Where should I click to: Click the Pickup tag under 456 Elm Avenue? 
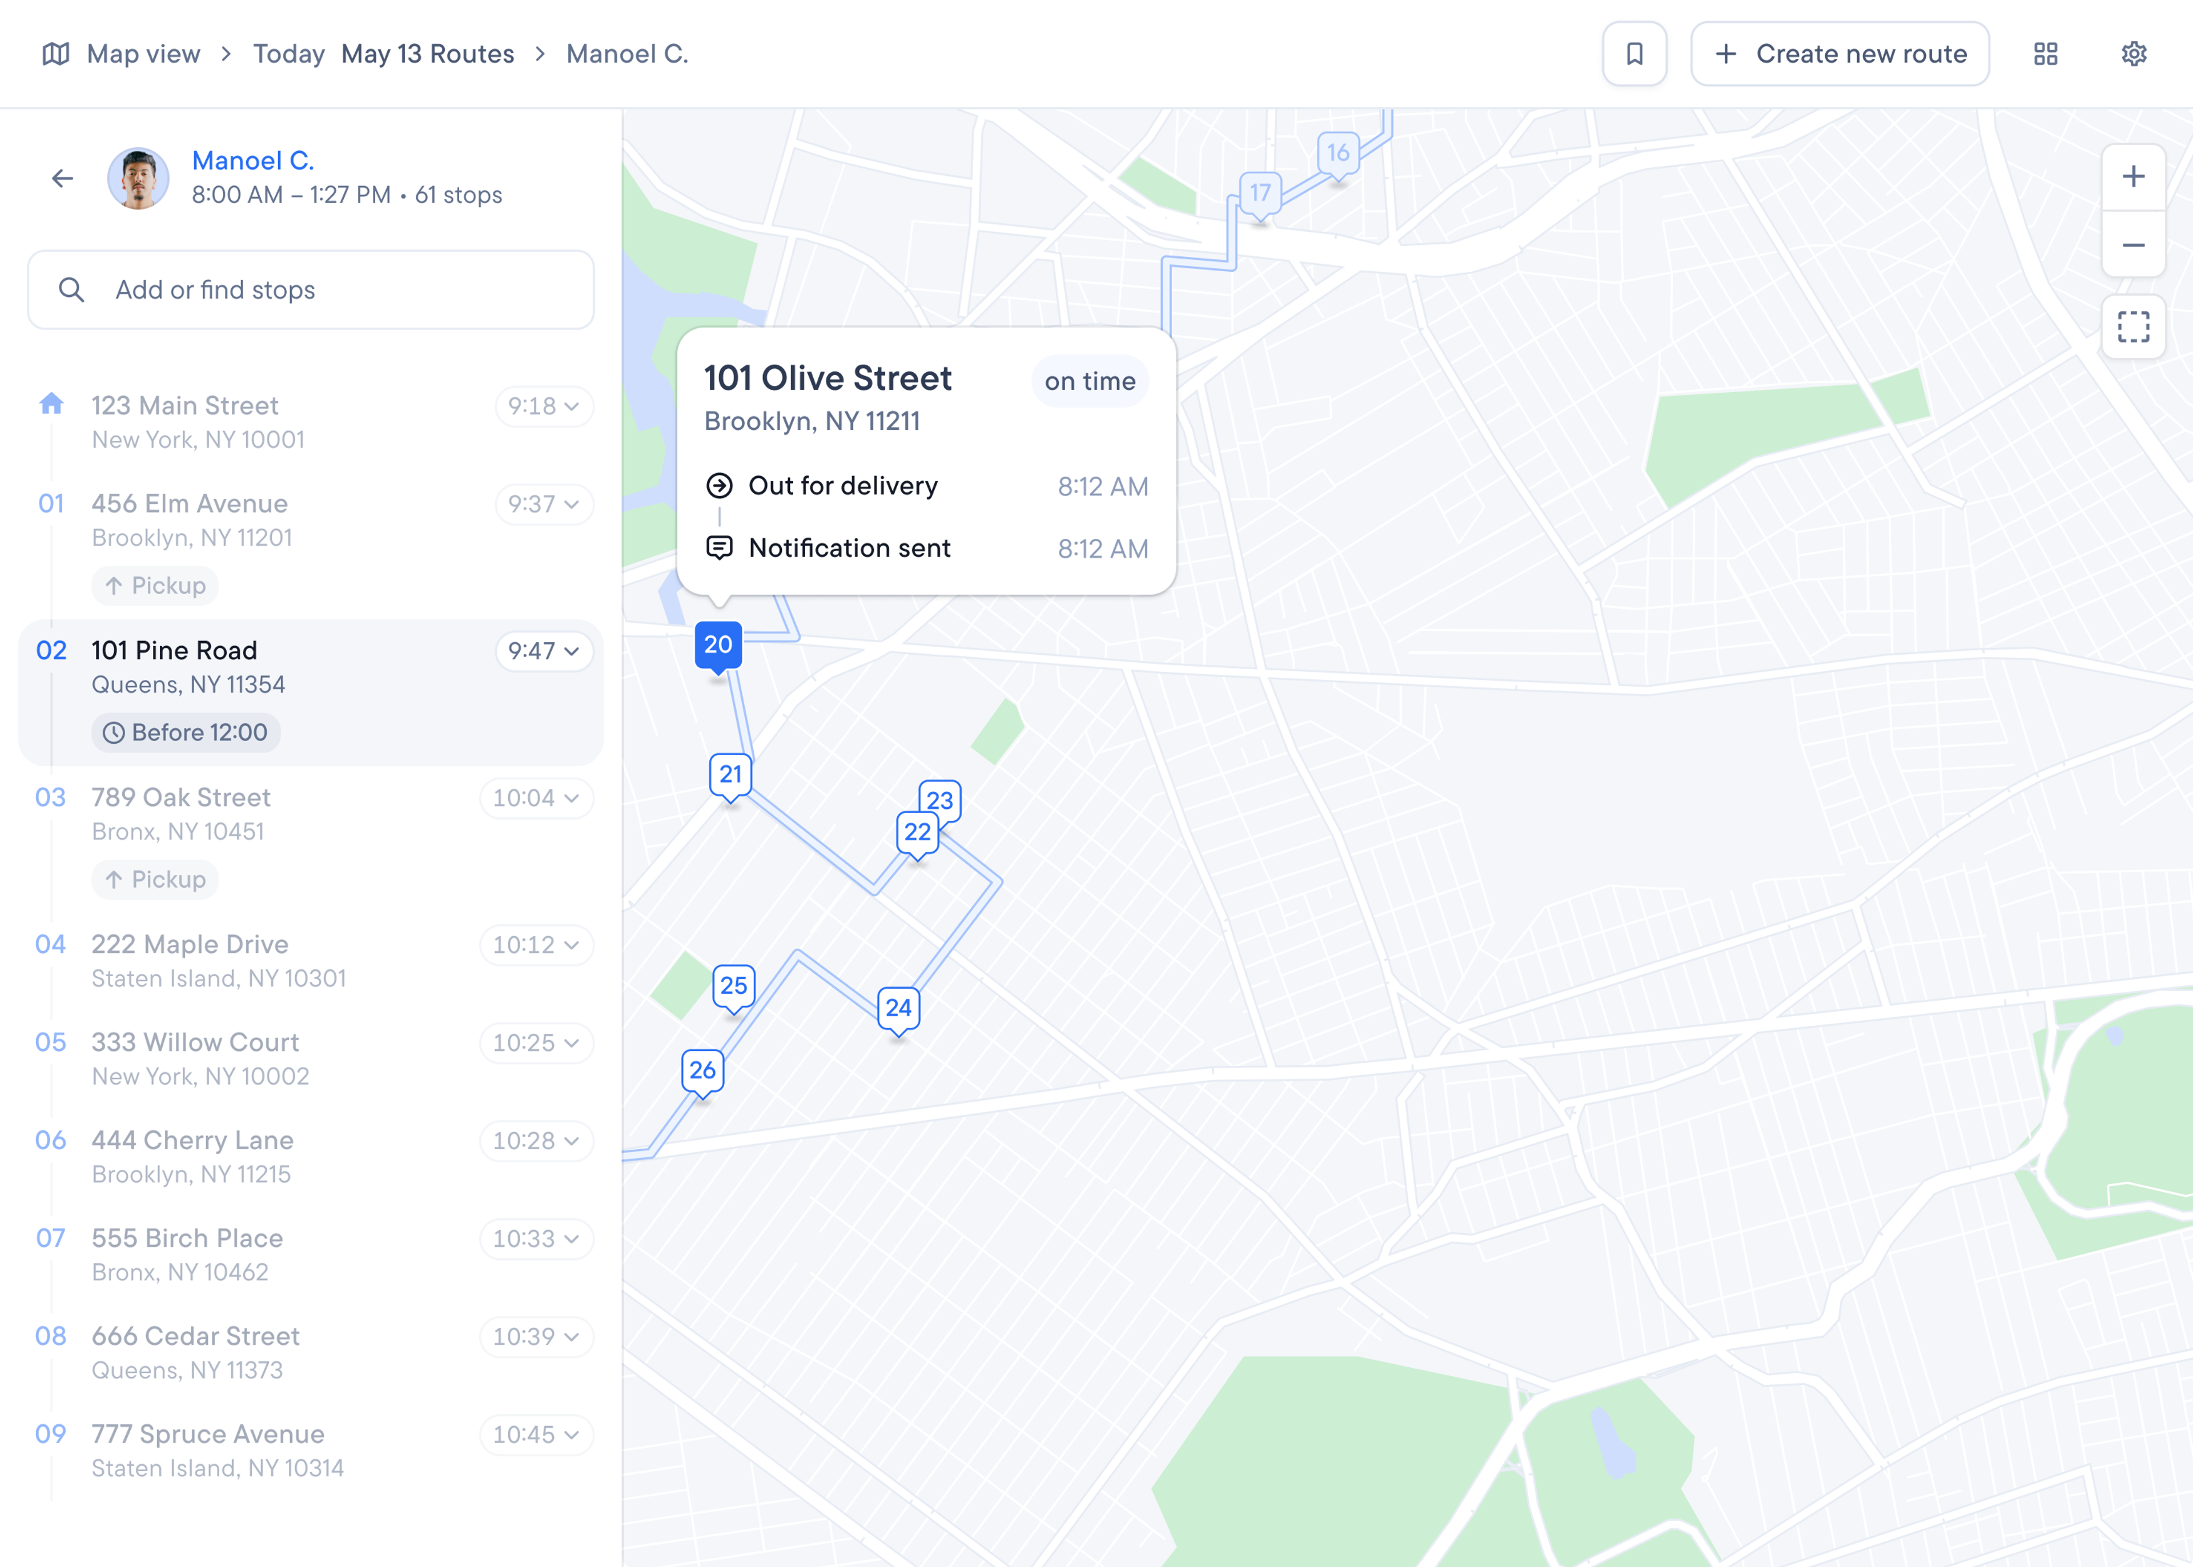(x=154, y=586)
